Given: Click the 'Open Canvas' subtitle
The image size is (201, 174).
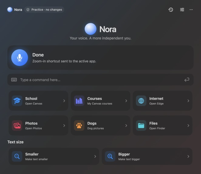Looking at the screenshot, I should (x=34, y=104).
